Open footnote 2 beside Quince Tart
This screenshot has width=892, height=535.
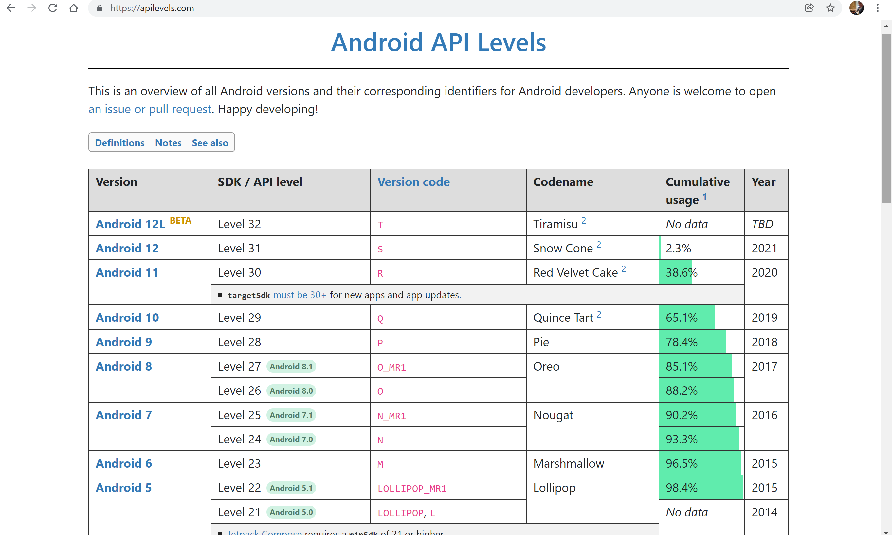[x=599, y=314]
